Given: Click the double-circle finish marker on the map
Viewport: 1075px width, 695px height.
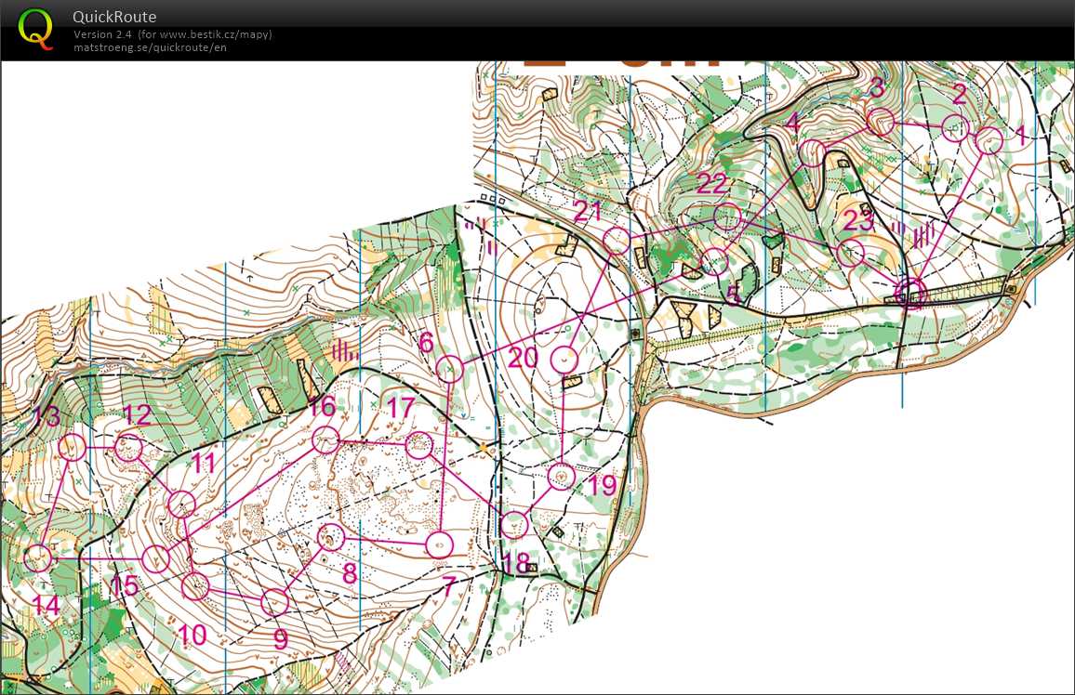Looking at the screenshot, I should tap(910, 293).
